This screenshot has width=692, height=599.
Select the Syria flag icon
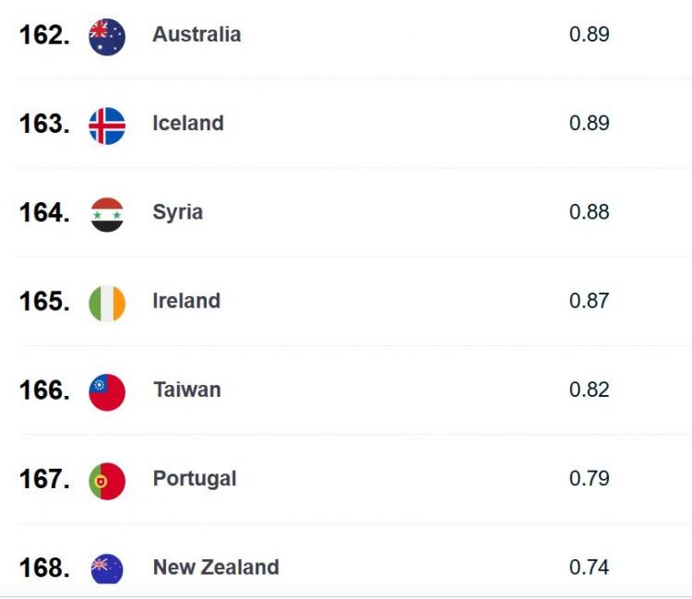click(x=107, y=214)
